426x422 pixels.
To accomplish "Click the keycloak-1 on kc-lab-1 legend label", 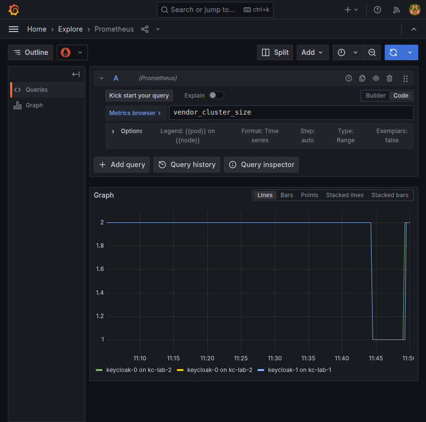I will [x=299, y=370].
